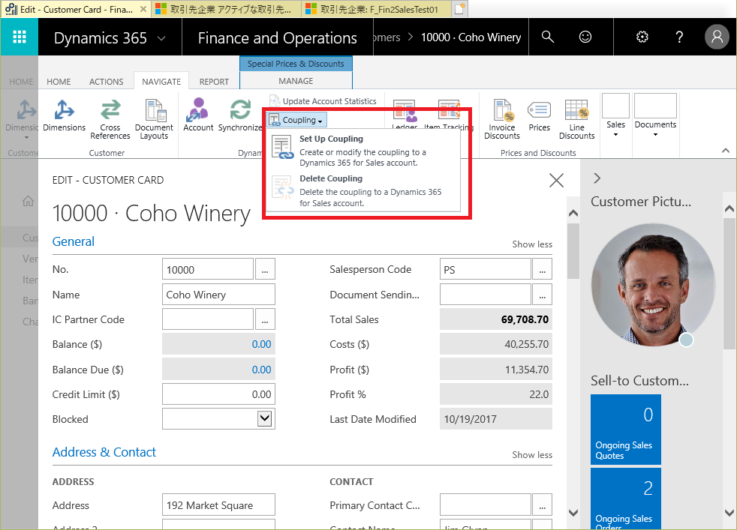Image resolution: width=737 pixels, height=530 pixels.
Task: Click the card form scroll up arrow
Action: tap(573, 214)
